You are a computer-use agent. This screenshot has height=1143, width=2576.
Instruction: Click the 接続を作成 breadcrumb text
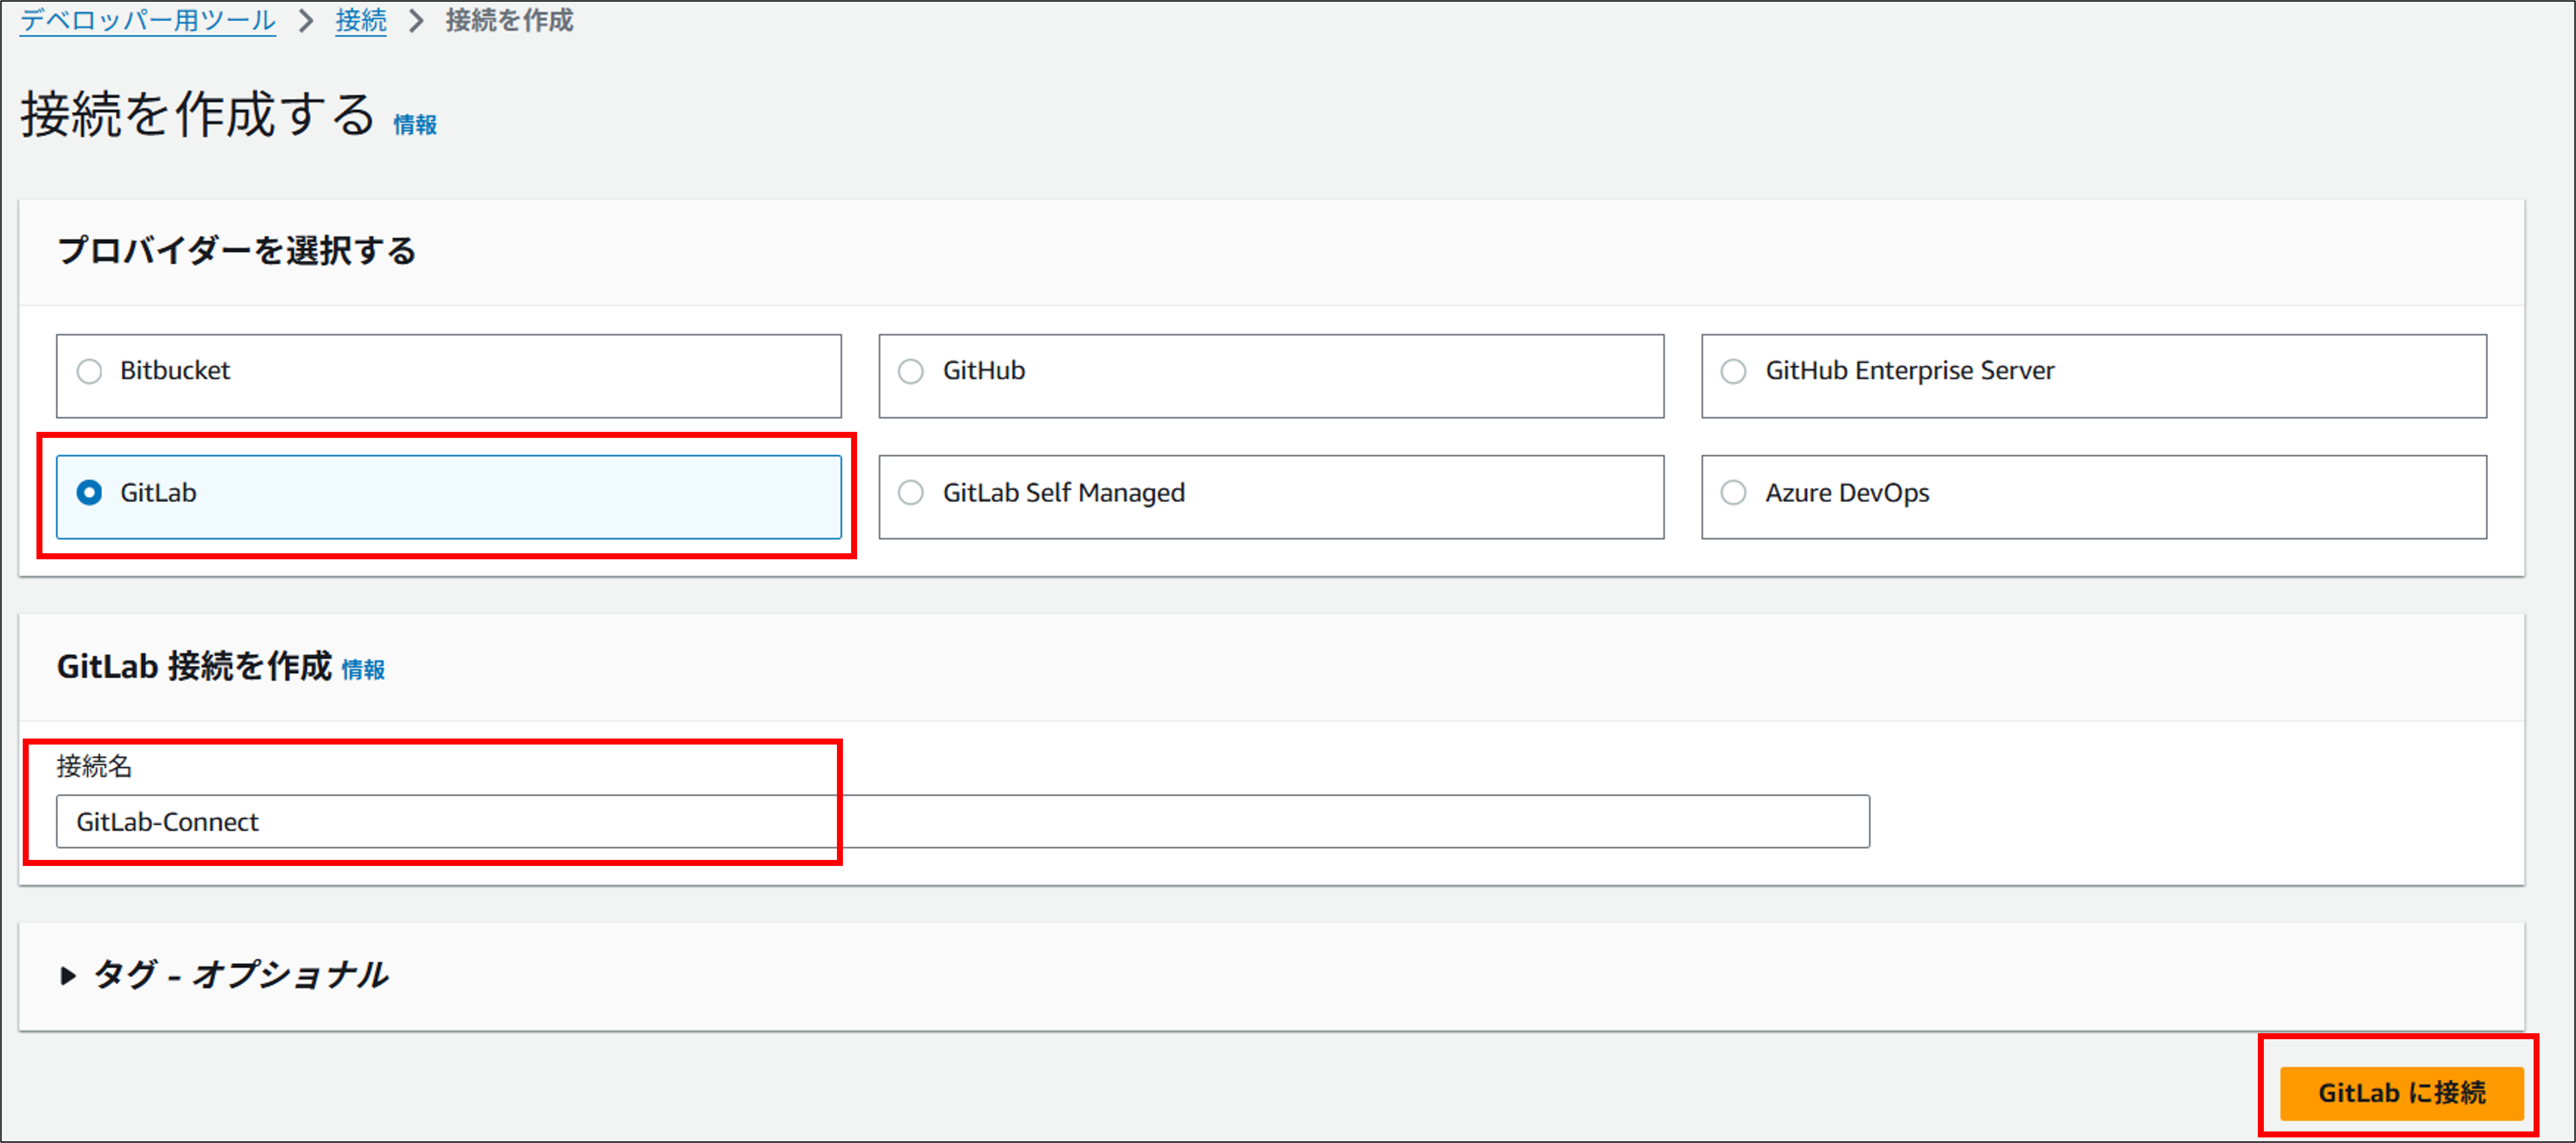[x=510, y=20]
